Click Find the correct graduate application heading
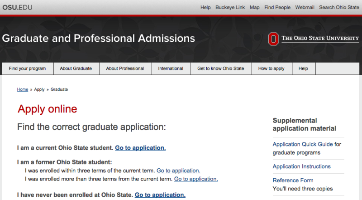Screen dimensions: 362x200 (92, 127)
